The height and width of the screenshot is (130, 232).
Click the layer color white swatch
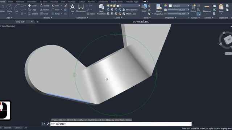tap(117, 6)
